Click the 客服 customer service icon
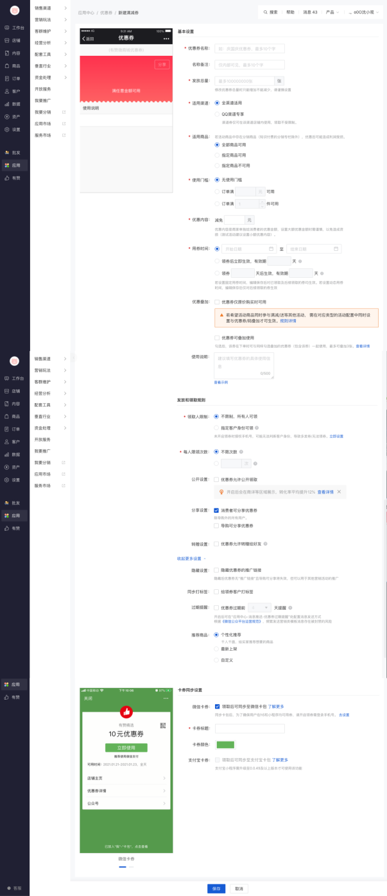387x896 pixels. (x=9, y=888)
